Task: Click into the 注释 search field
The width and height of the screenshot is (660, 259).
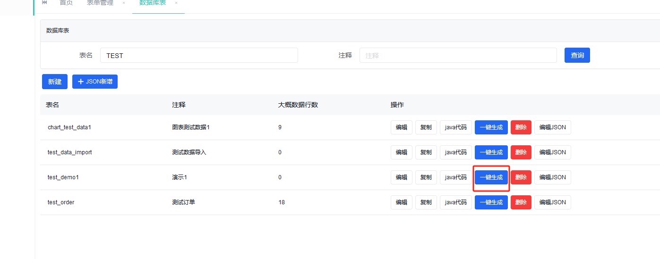Action: [458, 55]
